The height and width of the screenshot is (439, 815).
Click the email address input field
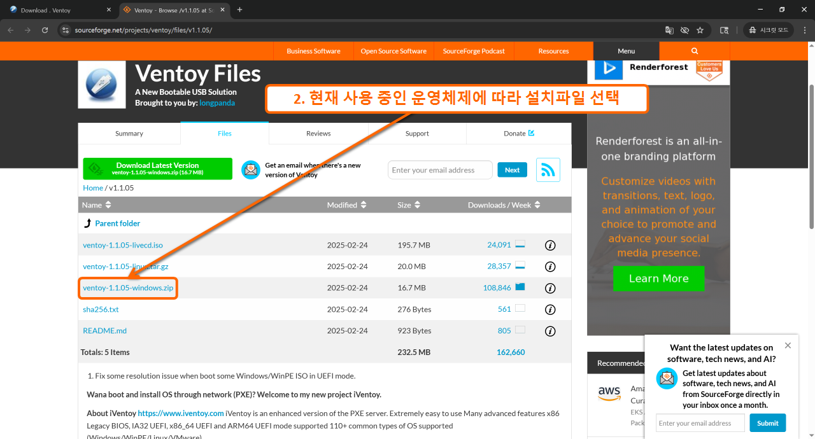(439, 169)
